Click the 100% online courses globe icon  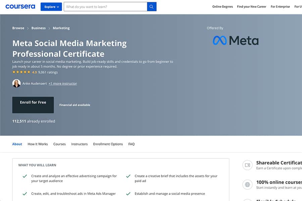pos(248,185)
